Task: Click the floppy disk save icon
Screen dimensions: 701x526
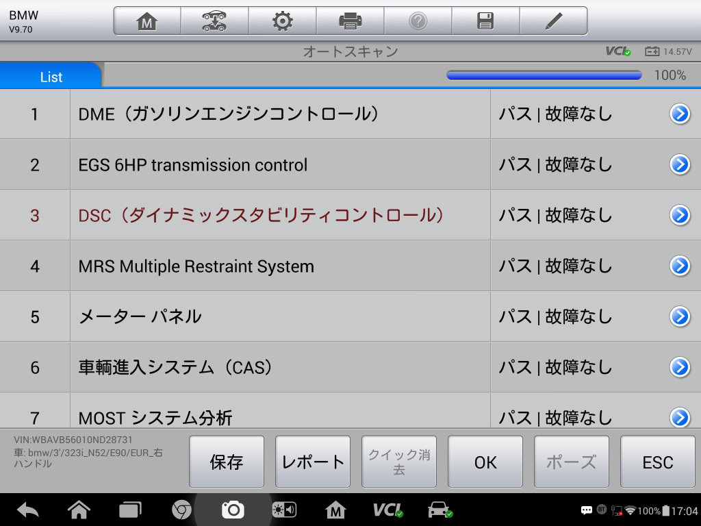Action: 485,21
